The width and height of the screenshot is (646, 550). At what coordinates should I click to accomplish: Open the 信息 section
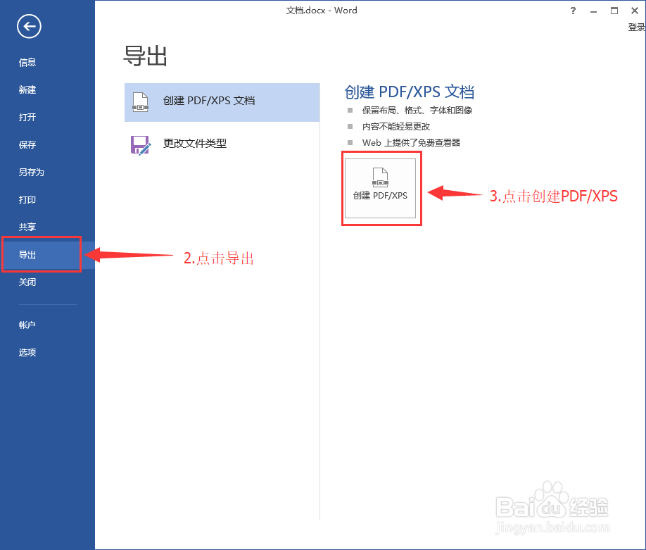pos(27,62)
